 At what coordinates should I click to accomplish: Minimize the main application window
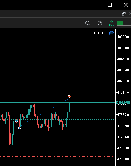tap(94, 5)
